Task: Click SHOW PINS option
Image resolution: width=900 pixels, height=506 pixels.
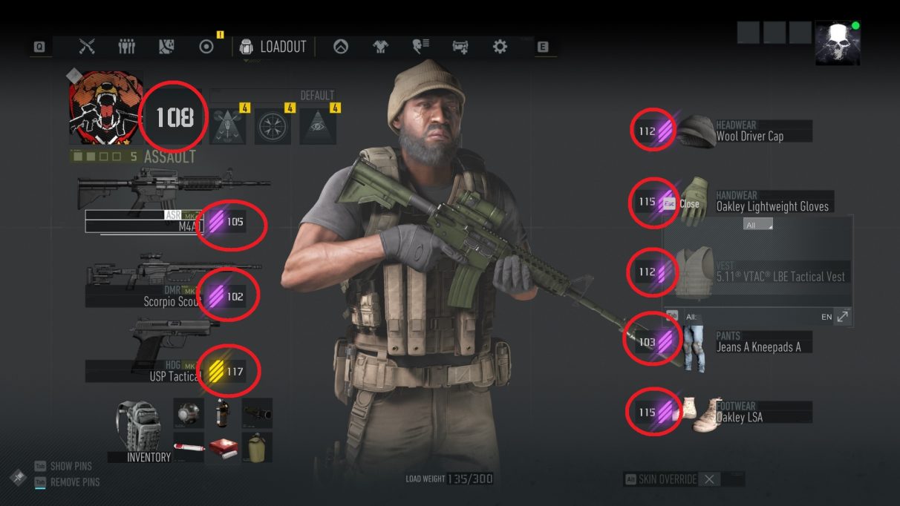Action: click(x=71, y=466)
